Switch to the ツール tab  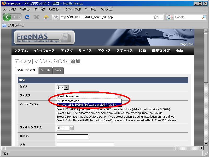click(45, 70)
